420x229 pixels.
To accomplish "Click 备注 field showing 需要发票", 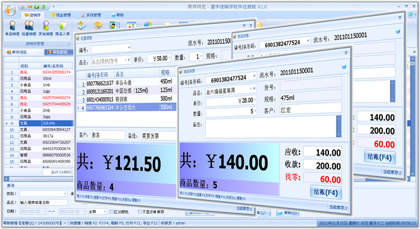I will [x=159, y=136].
